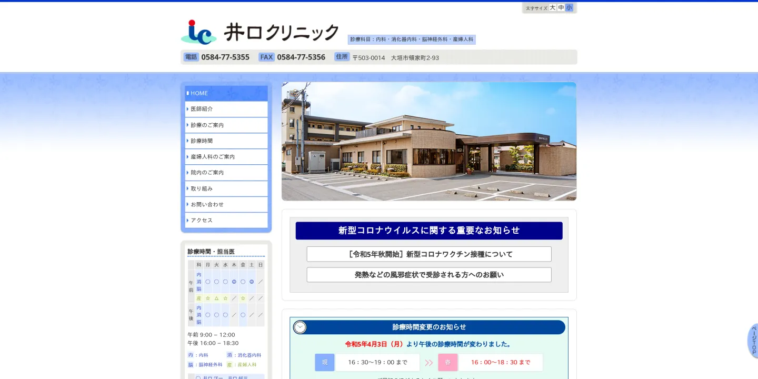Image resolution: width=758 pixels, height=379 pixels.
Task: Click the 16：00〜18：30まで box
Action: click(x=501, y=362)
